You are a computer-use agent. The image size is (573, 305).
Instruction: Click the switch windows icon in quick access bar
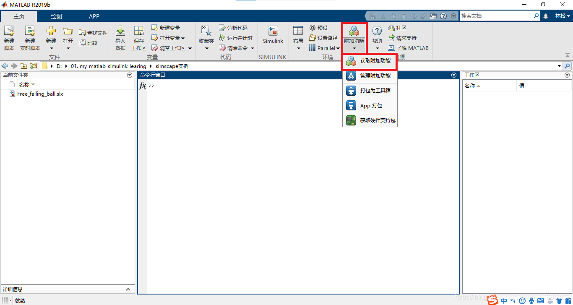[434, 16]
